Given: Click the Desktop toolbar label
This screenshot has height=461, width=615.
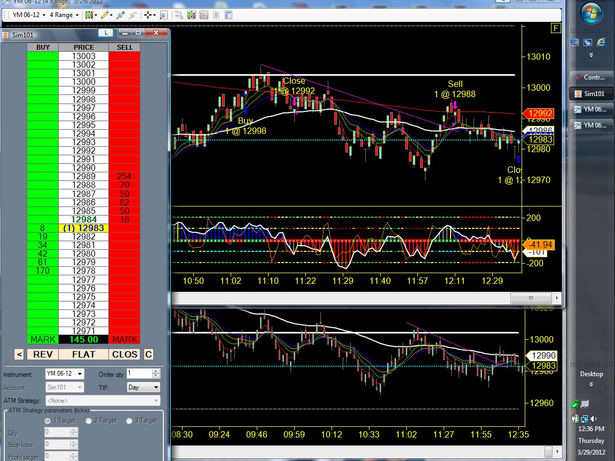Looking at the screenshot, I should click(x=591, y=374).
